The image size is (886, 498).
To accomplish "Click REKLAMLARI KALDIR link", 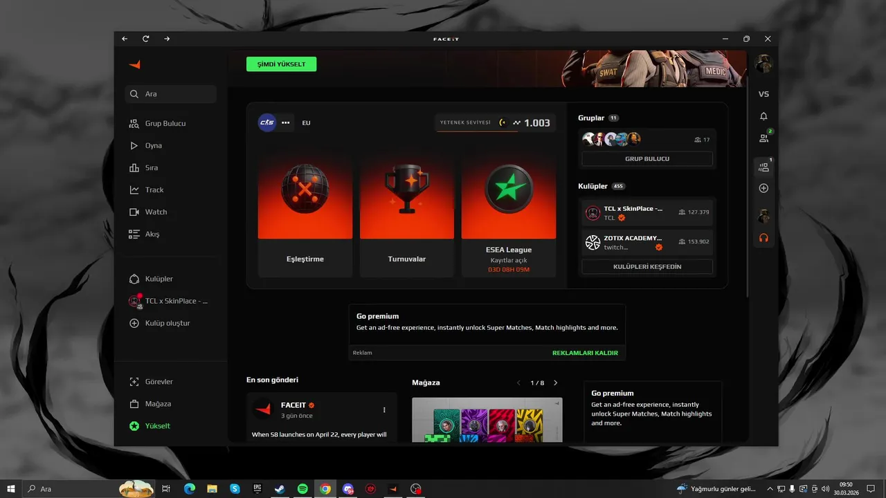I will coord(585,353).
